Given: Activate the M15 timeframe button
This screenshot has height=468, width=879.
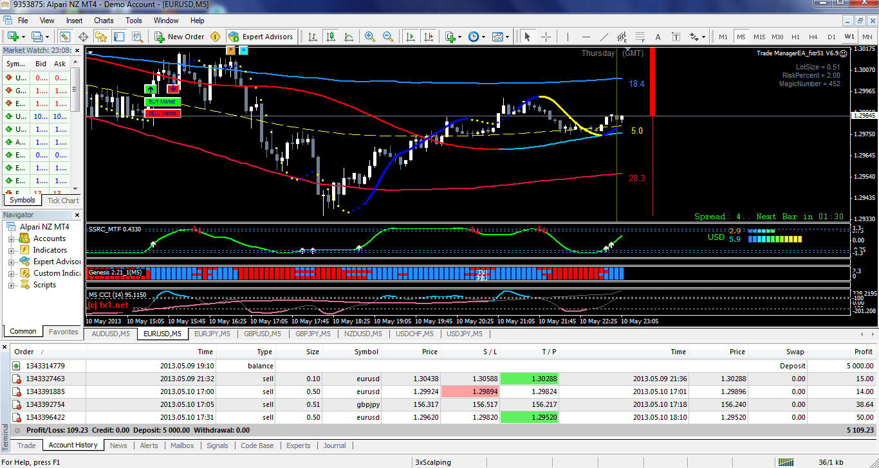Looking at the screenshot, I should (x=759, y=37).
